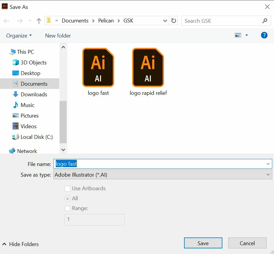Expand the address bar history dropdown
Viewport: 274px width, 254px height.
(165, 21)
